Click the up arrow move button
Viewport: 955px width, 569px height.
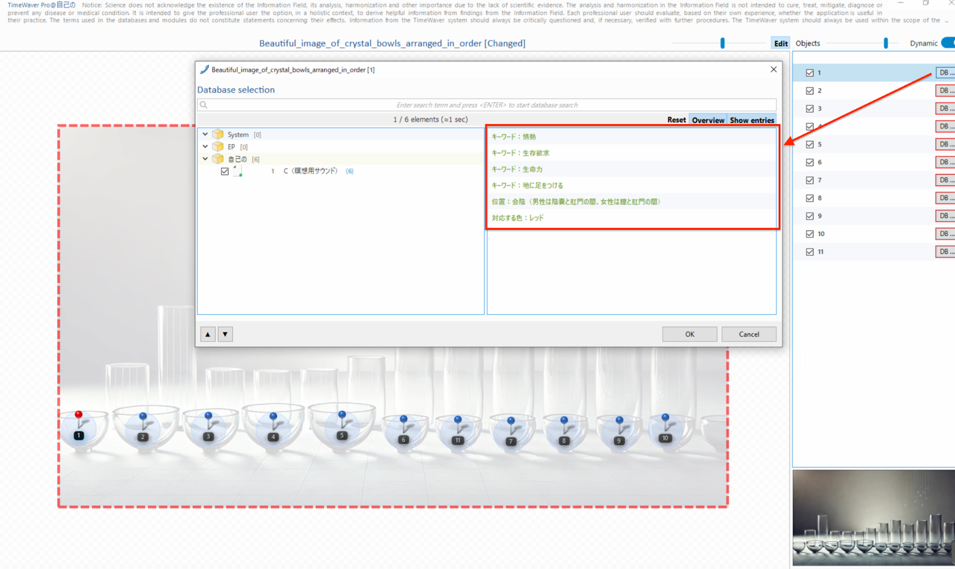coord(208,334)
